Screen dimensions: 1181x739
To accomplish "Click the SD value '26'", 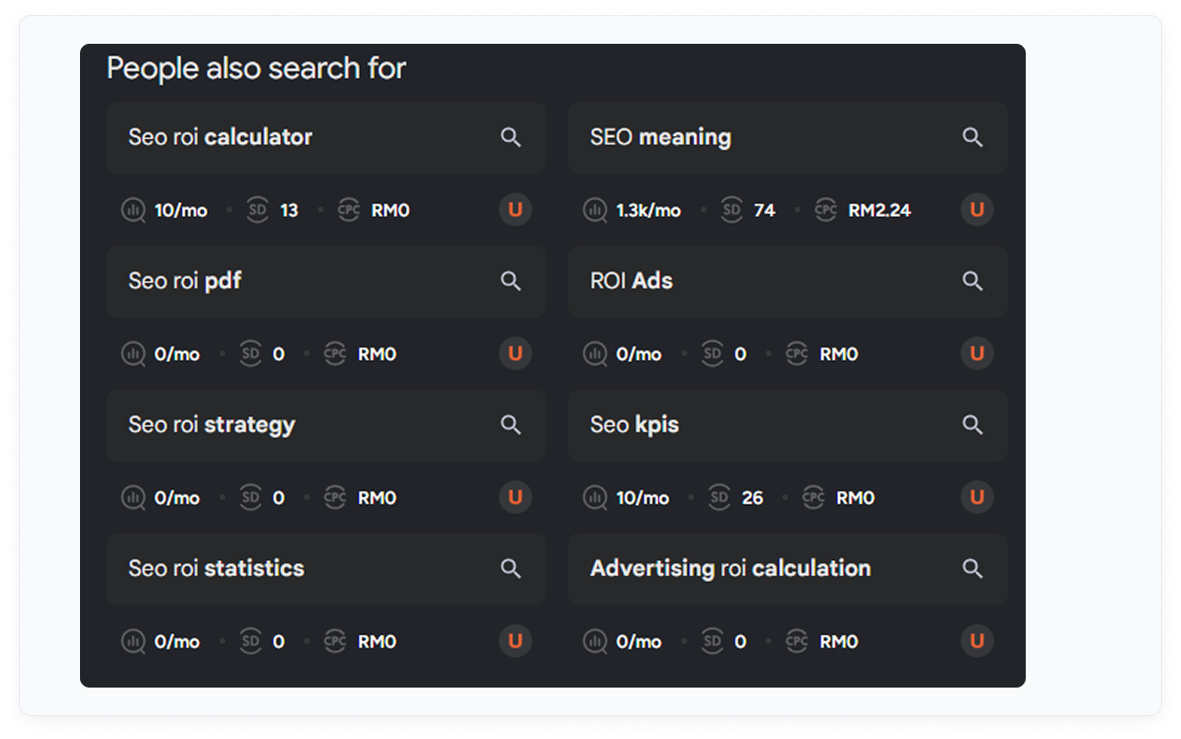I will (x=752, y=497).
